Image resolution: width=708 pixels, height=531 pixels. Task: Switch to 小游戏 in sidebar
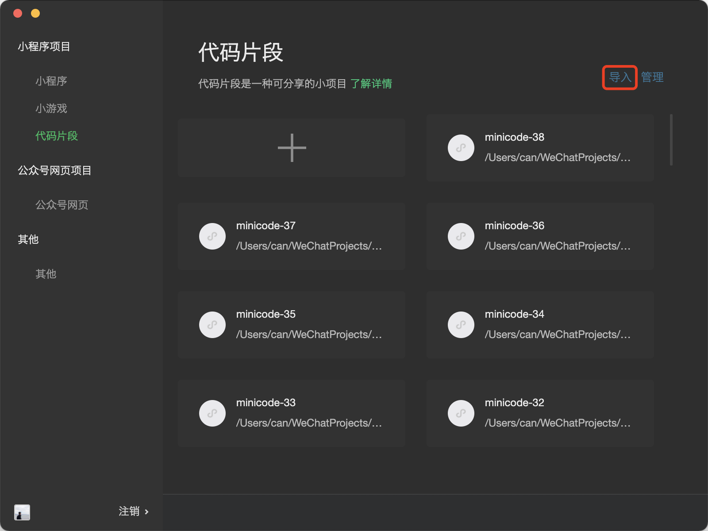(x=51, y=108)
